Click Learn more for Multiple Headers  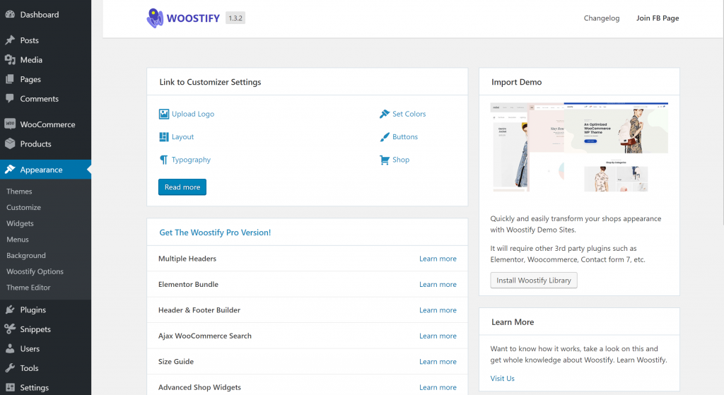[x=438, y=259]
